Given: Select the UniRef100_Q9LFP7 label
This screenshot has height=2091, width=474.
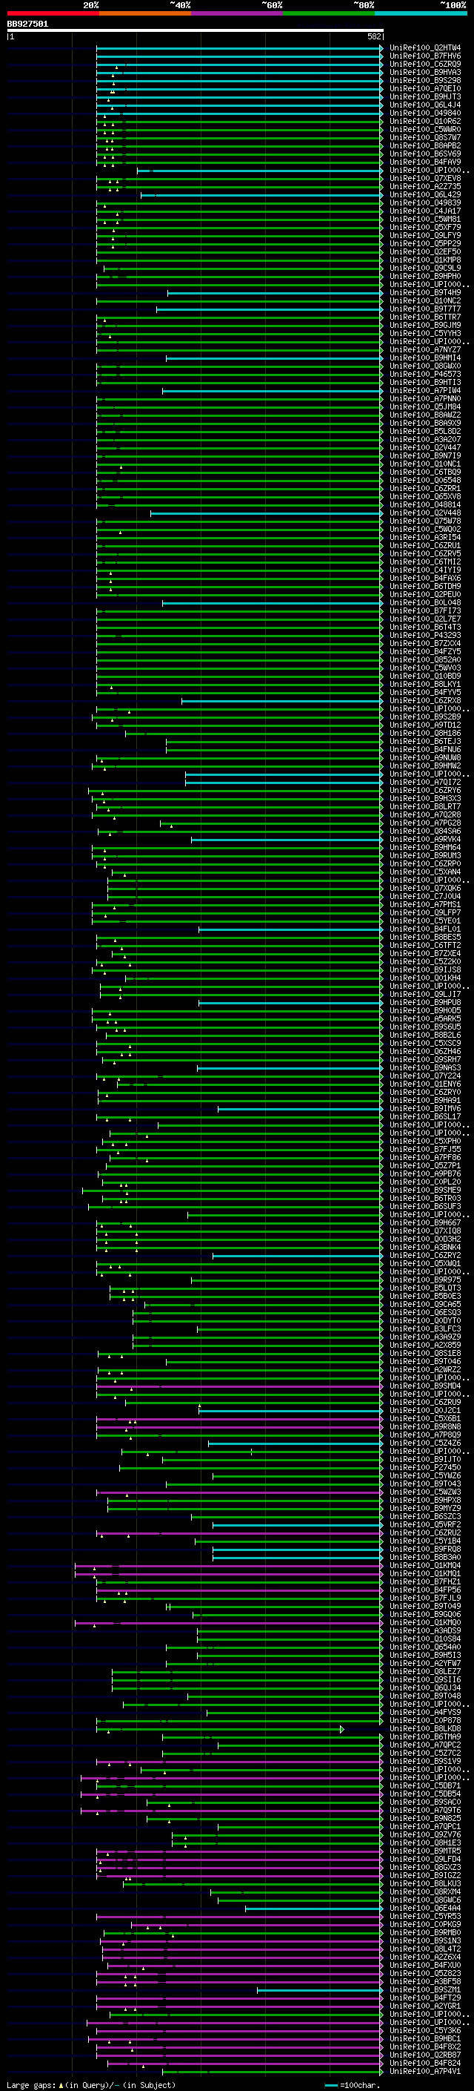Looking at the screenshot, I should pos(425,912).
